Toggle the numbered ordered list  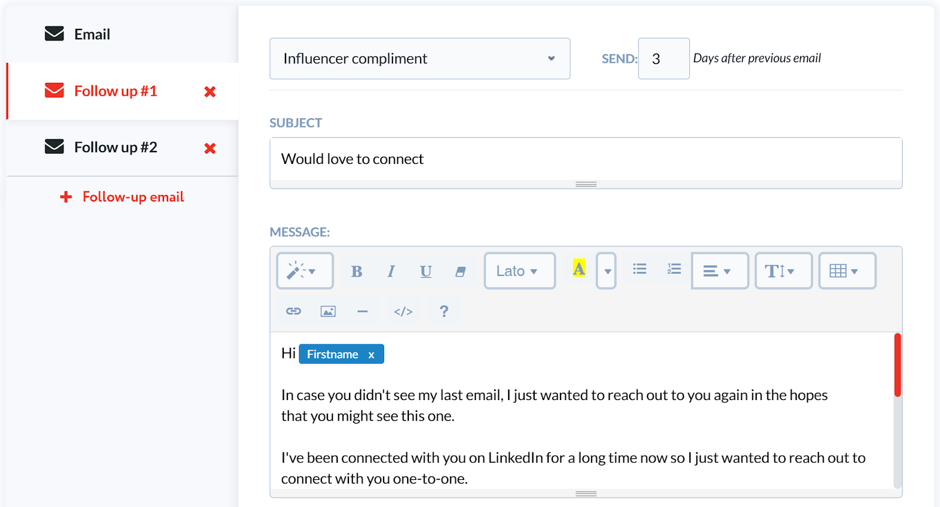(x=674, y=269)
